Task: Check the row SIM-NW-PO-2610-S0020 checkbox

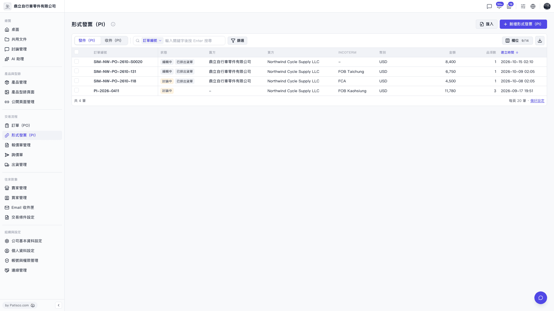Action: [76, 62]
